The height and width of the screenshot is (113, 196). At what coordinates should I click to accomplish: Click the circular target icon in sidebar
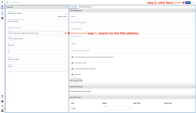click(x=2, y=106)
